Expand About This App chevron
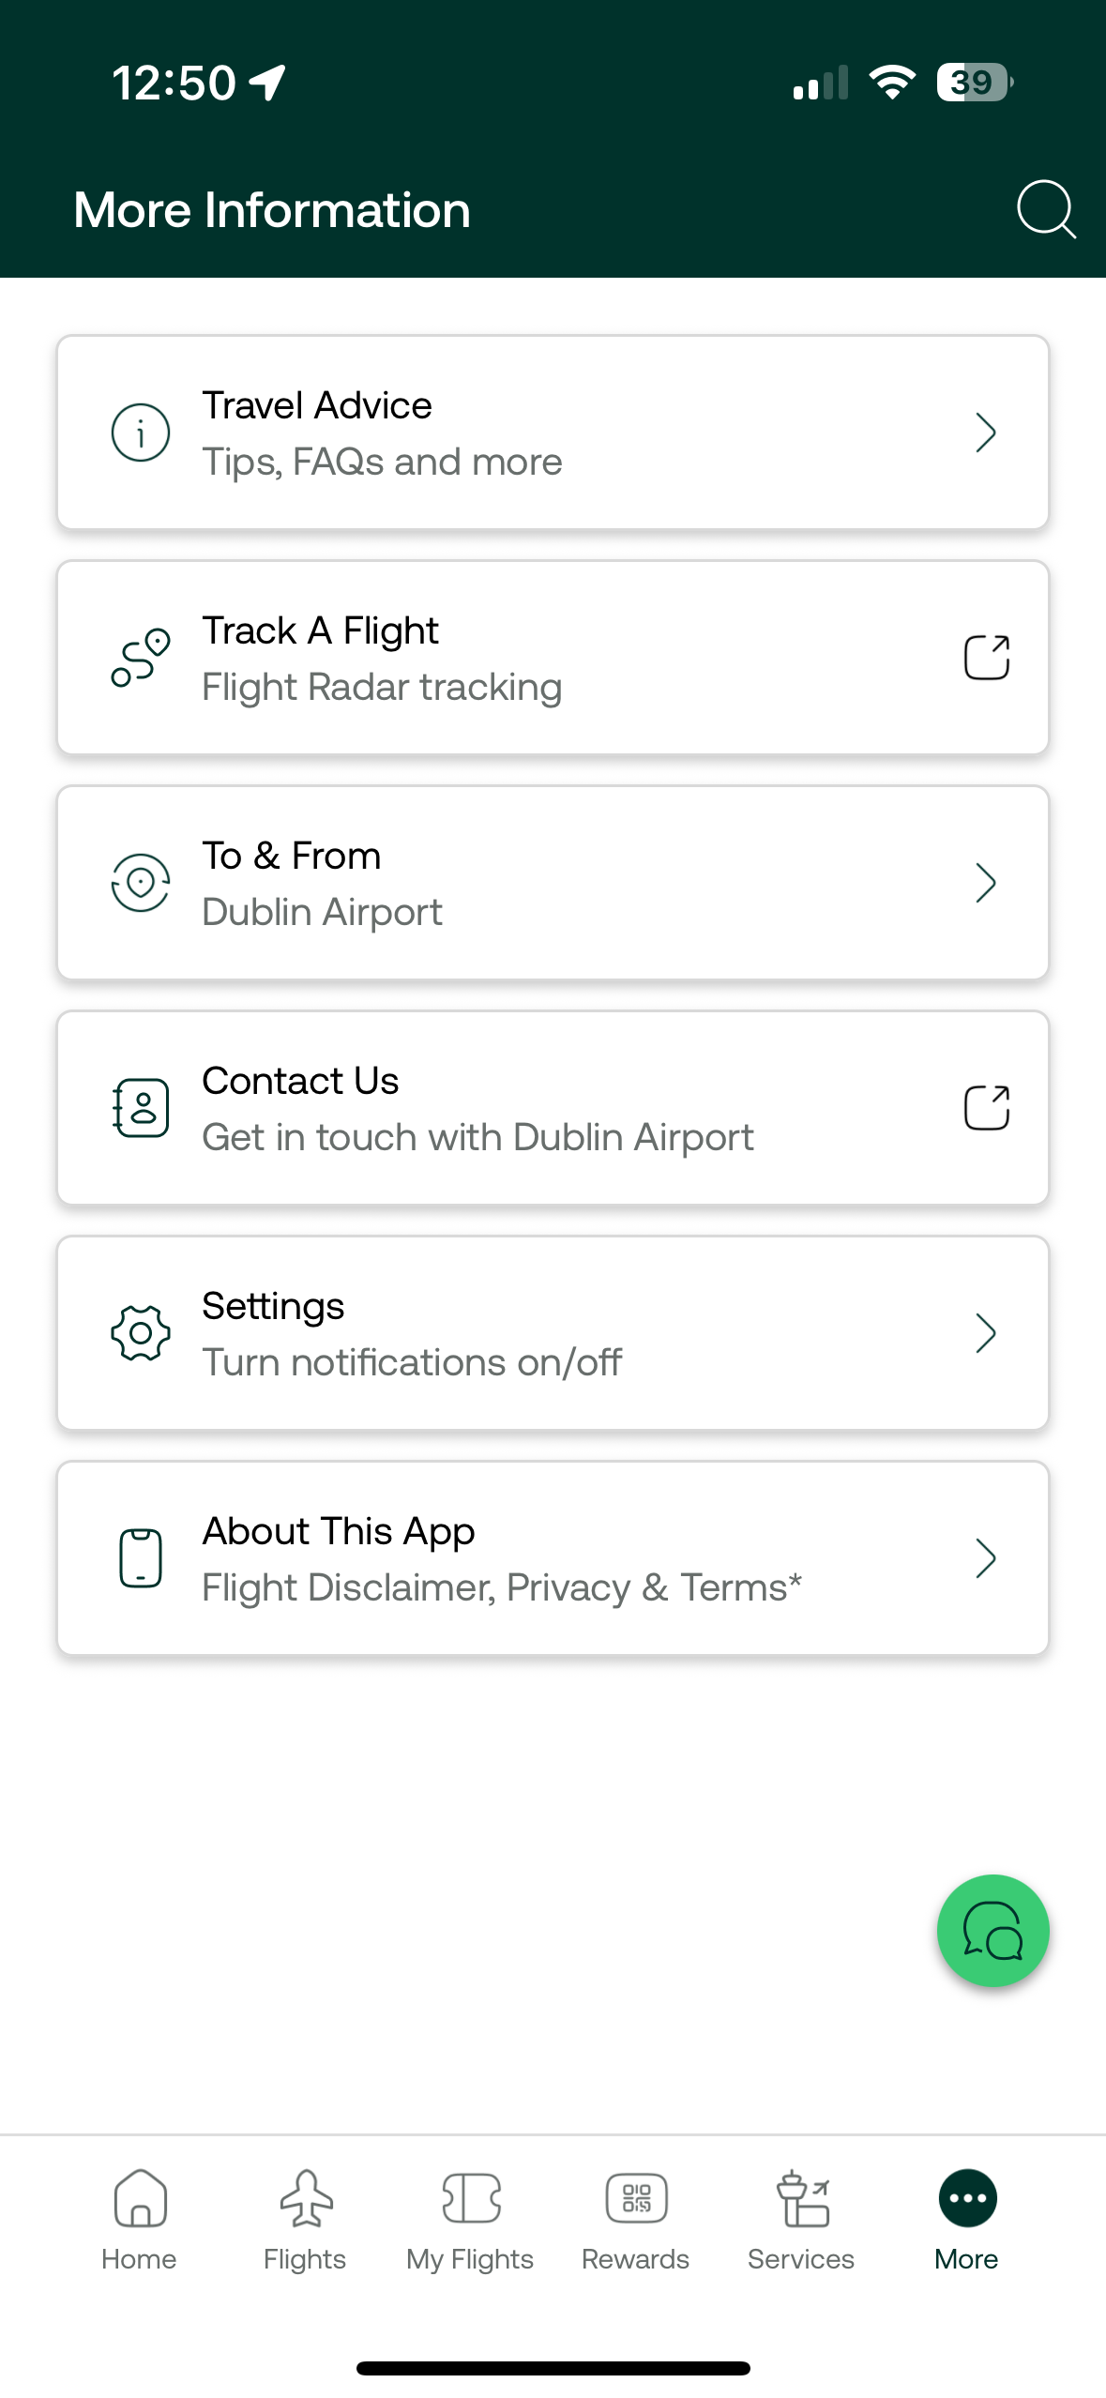Image resolution: width=1106 pixels, height=2398 pixels. (985, 1558)
